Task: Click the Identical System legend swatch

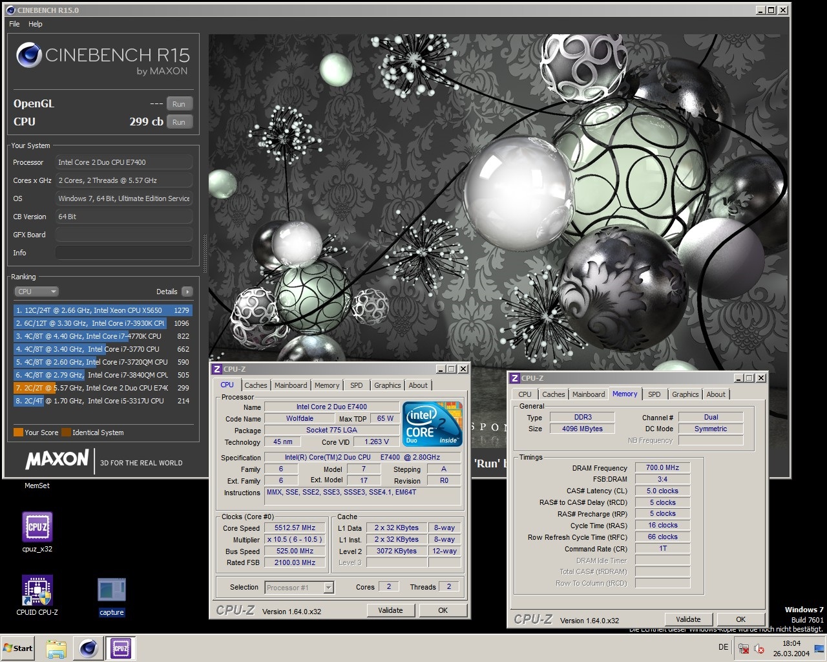Action: click(x=66, y=432)
